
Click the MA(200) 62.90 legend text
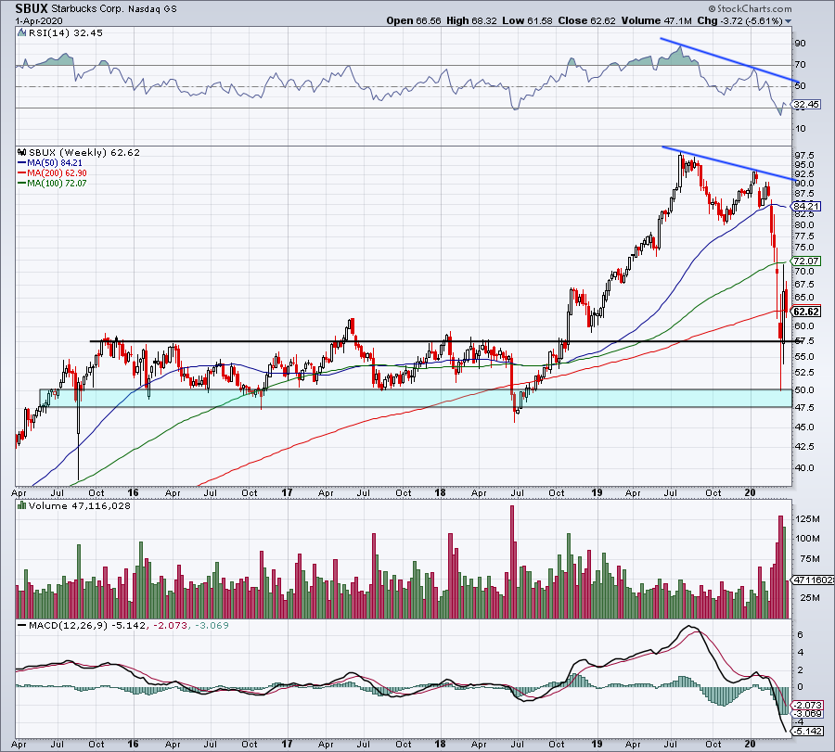57,173
